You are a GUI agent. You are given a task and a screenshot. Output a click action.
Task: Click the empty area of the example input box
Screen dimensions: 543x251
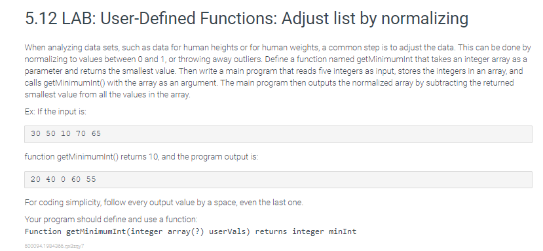[x=312, y=134]
